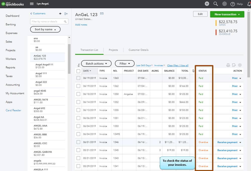Open Reports in the left navigation
251x171 pixels.
click(10, 67)
